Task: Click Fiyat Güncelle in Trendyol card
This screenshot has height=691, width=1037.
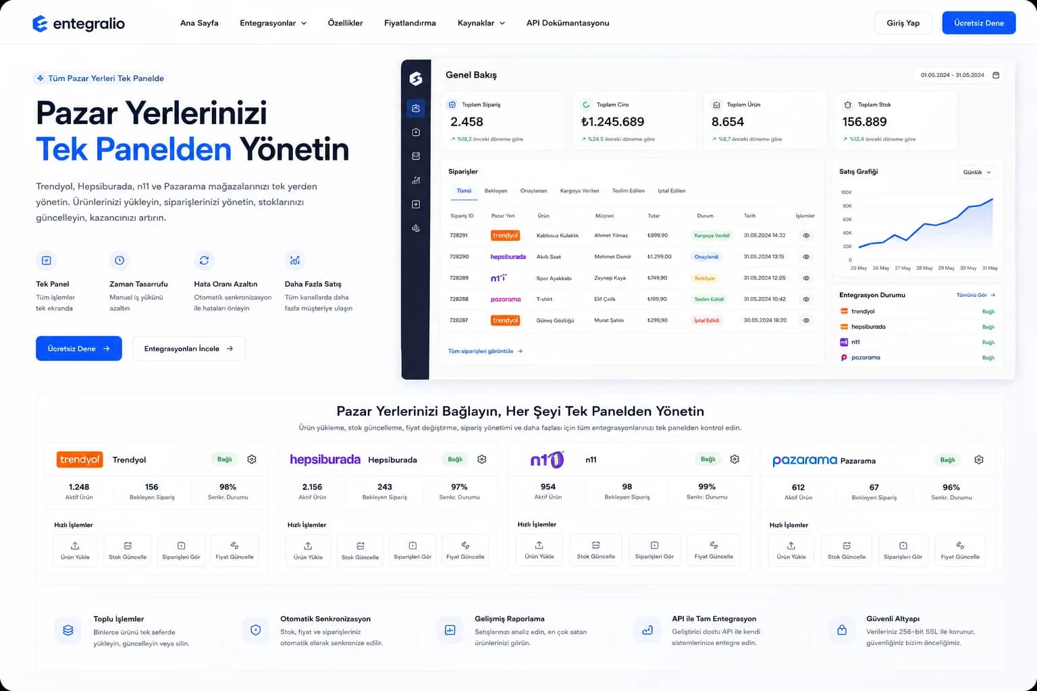Action: (x=234, y=550)
